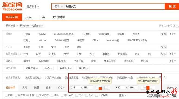Check the 赠送退货运费险 checkbox

pyautogui.click(x=16, y=95)
